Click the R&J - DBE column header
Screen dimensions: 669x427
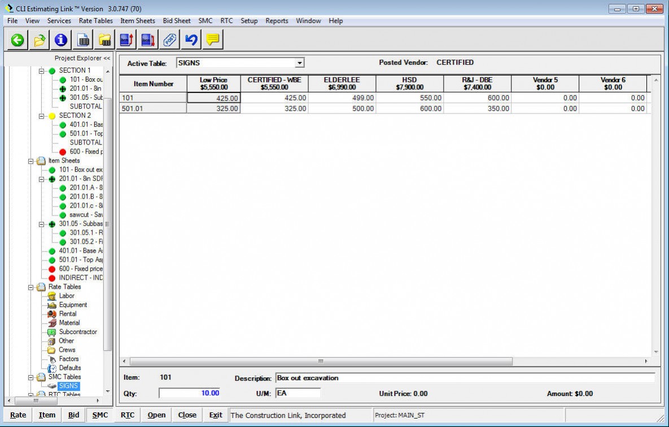(x=478, y=83)
